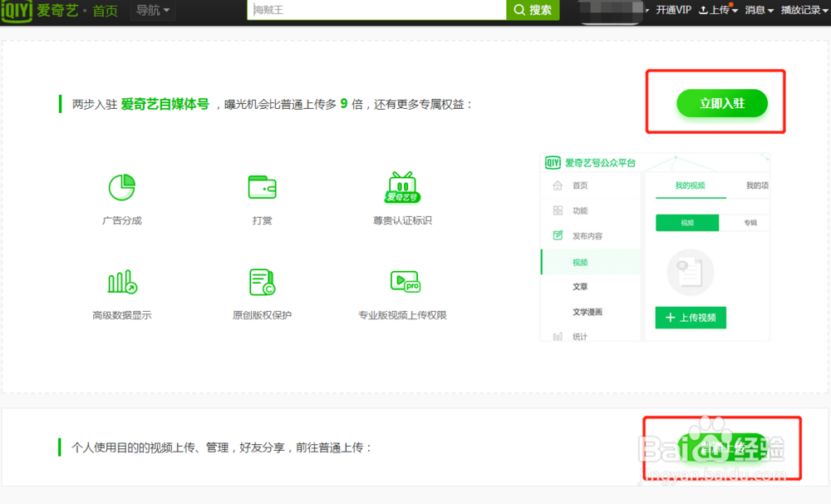Click the 高级数据显示 bar chart icon

pyautogui.click(x=122, y=282)
